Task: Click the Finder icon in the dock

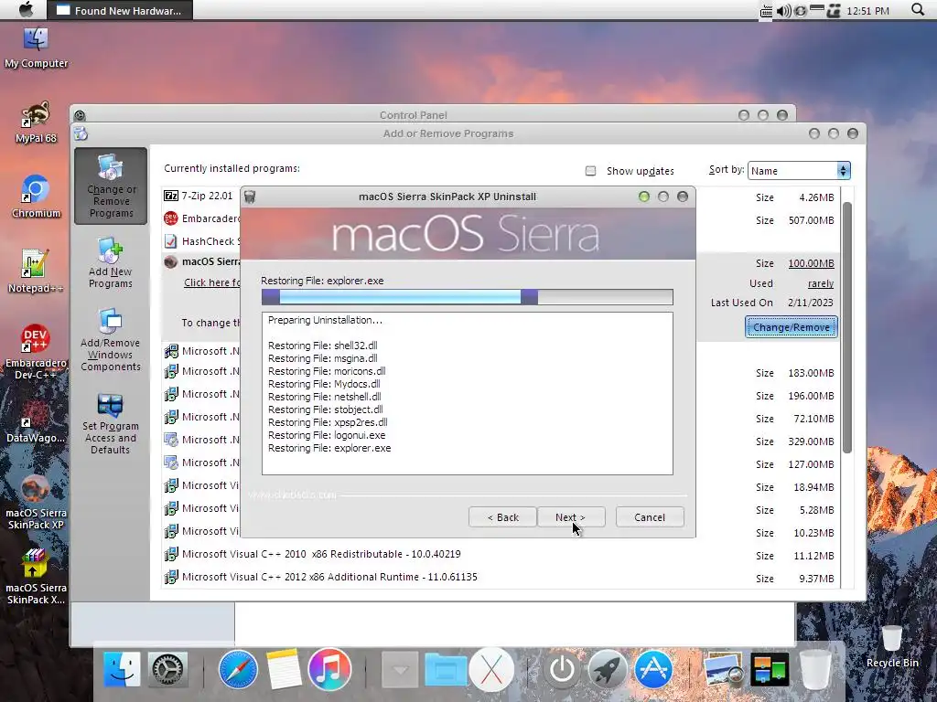Action: click(122, 669)
